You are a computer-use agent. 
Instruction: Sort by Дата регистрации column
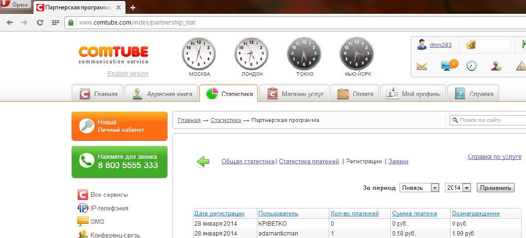tap(219, 213)
